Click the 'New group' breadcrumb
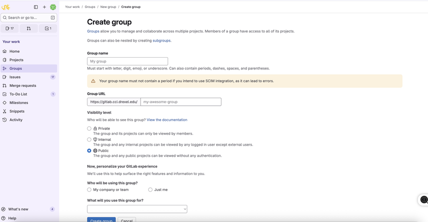 click(108, 7)
